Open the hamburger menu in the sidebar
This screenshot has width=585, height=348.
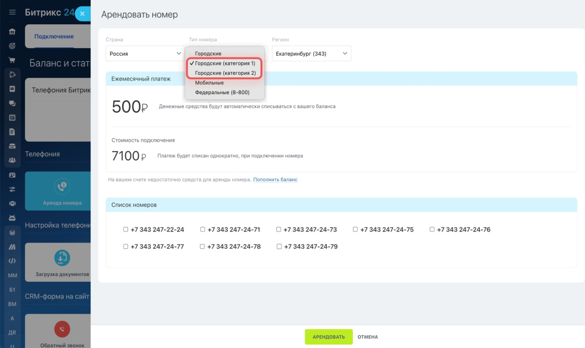[12, 13]
